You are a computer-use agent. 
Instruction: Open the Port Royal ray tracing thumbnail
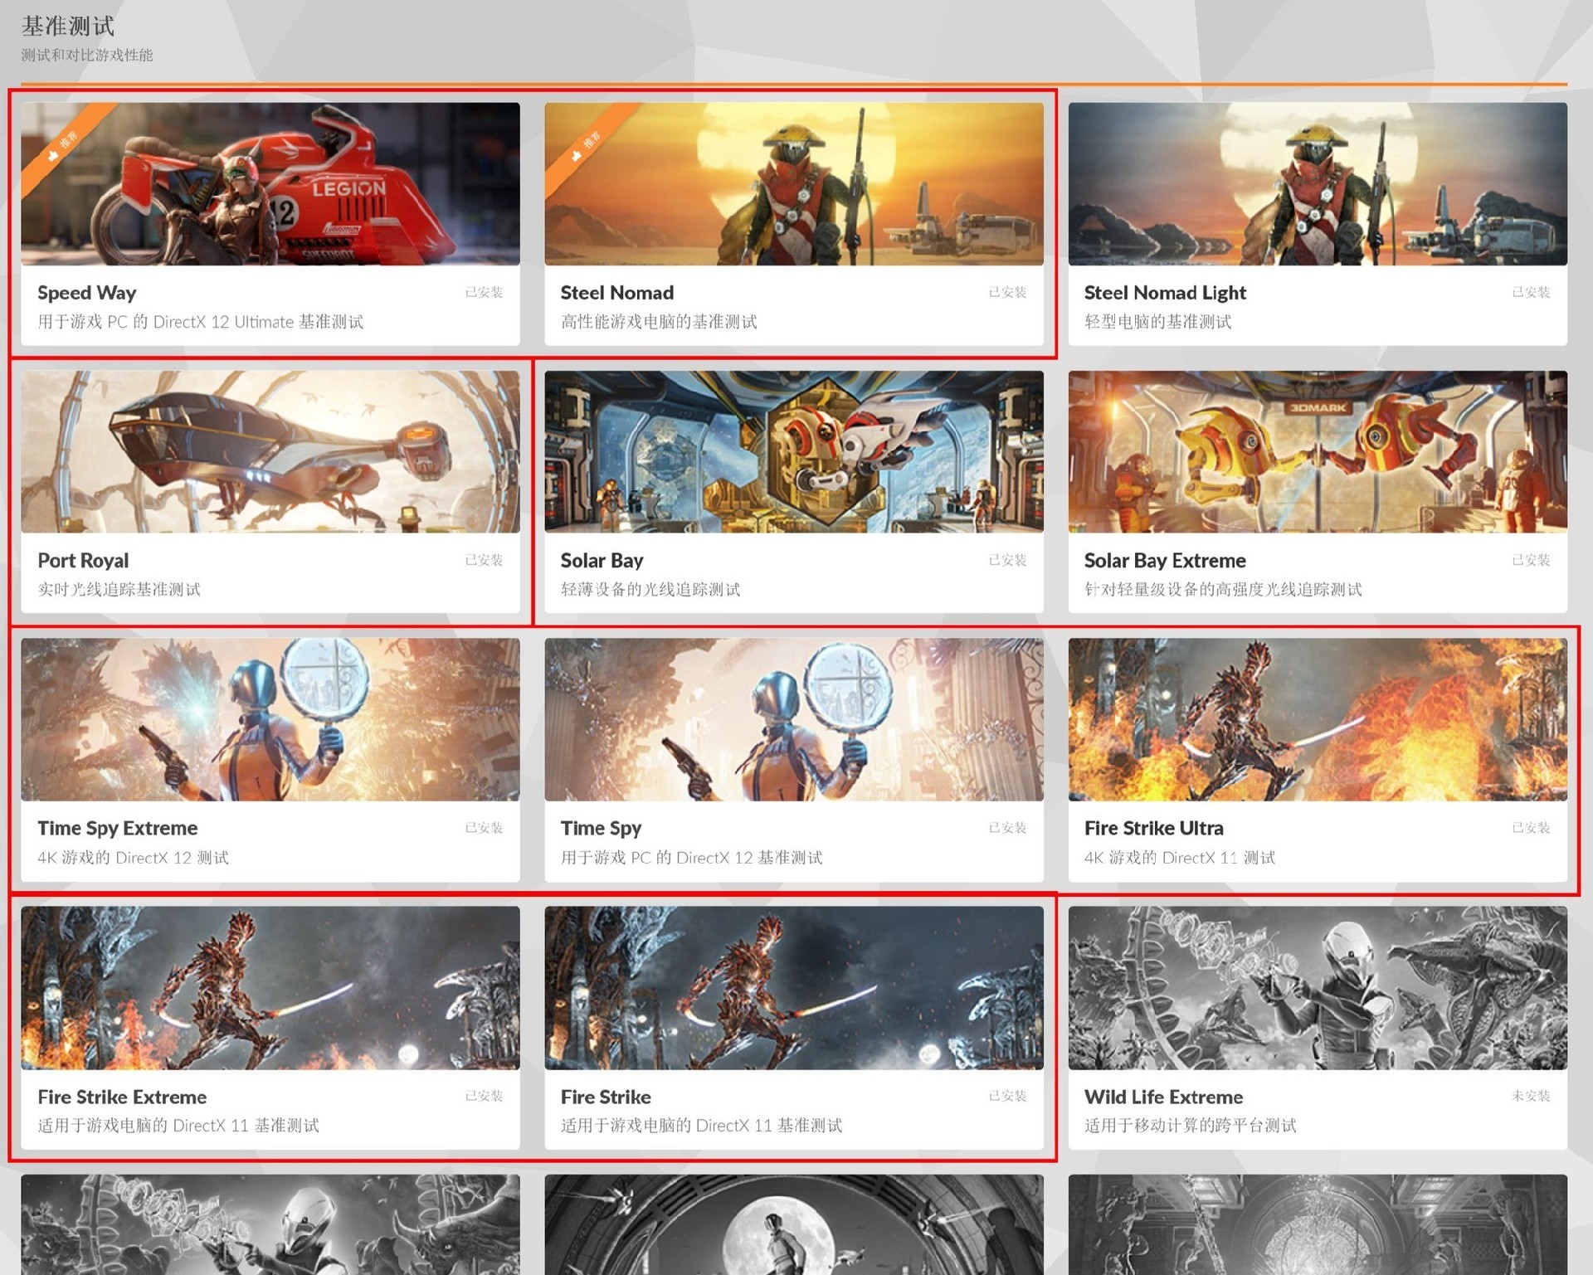point(270,451)
